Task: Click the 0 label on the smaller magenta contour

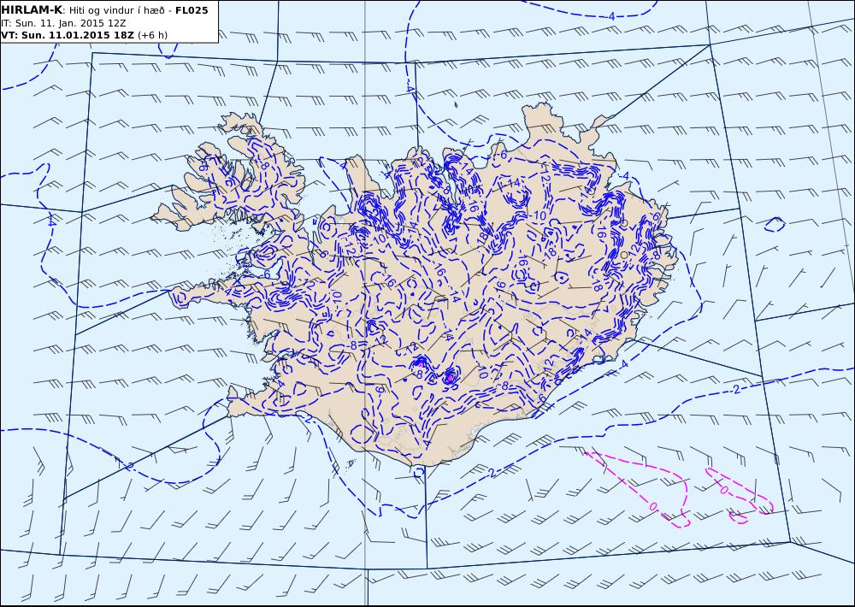Action: point(723,490)
